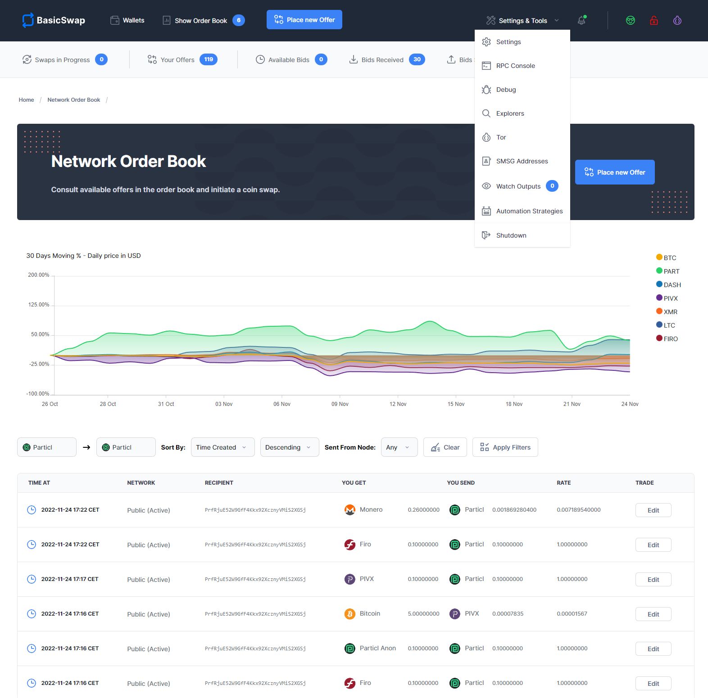The width and height of the screenshot is (708, 698).
Task: Toggle PIVX series in chart legend
Action: (667, 298)
